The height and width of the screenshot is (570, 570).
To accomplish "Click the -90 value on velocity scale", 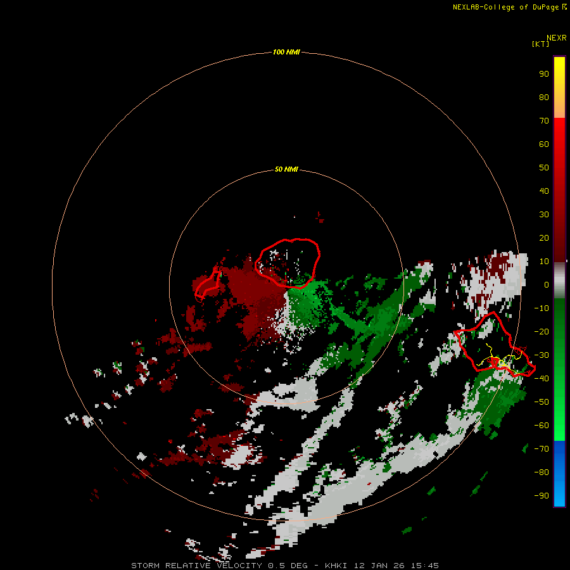I will click(541, 496).
